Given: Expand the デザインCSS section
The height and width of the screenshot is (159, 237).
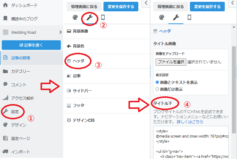Looking at the screenshot, I should (107, 120).
